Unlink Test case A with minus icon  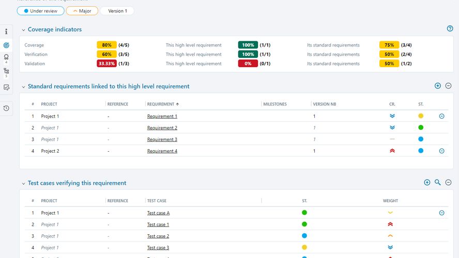[x=441, y=213]
